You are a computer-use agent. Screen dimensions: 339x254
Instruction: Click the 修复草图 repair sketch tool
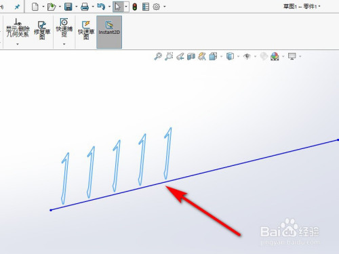click(x=42, y=30)
